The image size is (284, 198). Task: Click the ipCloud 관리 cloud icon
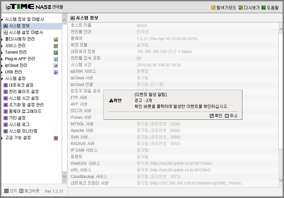click(x=56, y=66)
